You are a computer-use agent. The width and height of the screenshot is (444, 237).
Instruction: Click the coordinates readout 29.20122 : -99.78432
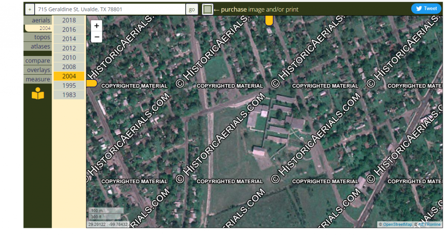[108, 224]
